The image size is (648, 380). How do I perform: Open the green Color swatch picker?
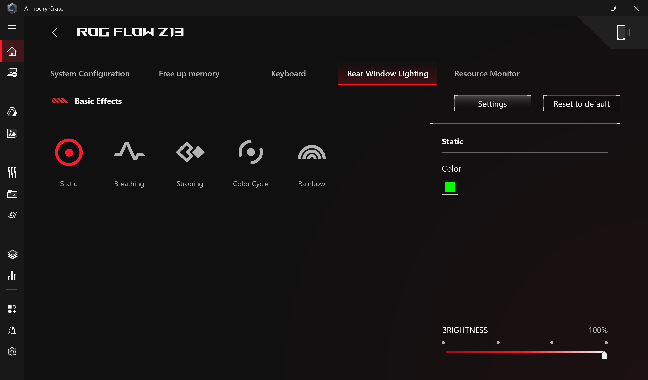(x=450, y=187)
